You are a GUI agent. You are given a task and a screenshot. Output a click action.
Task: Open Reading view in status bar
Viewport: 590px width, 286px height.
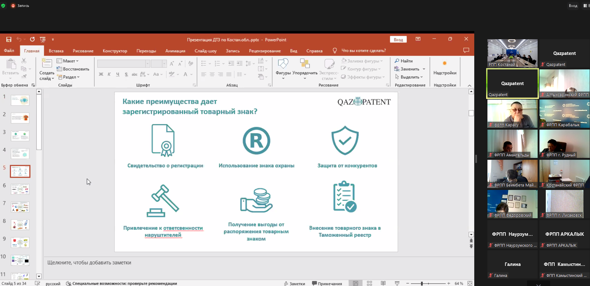tap(383, 283)
